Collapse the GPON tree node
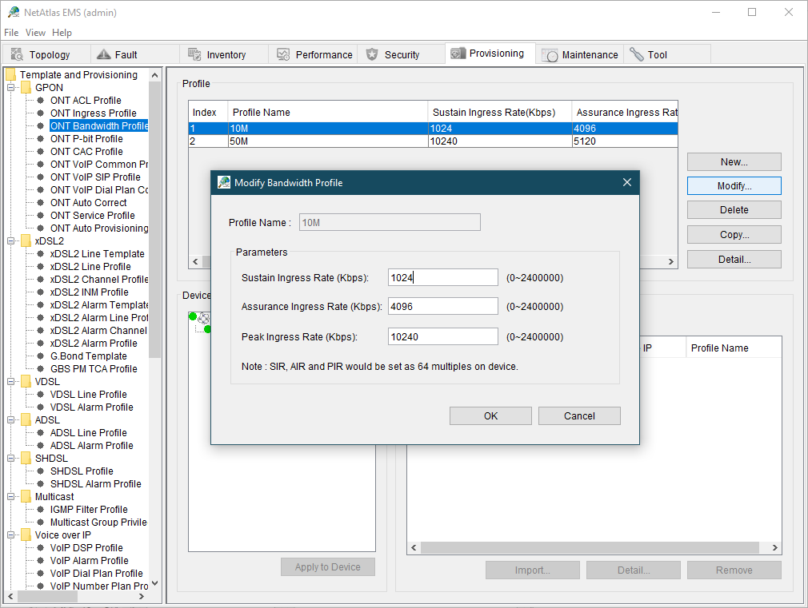This screenshot has width=808, height=608. point(11,88)
